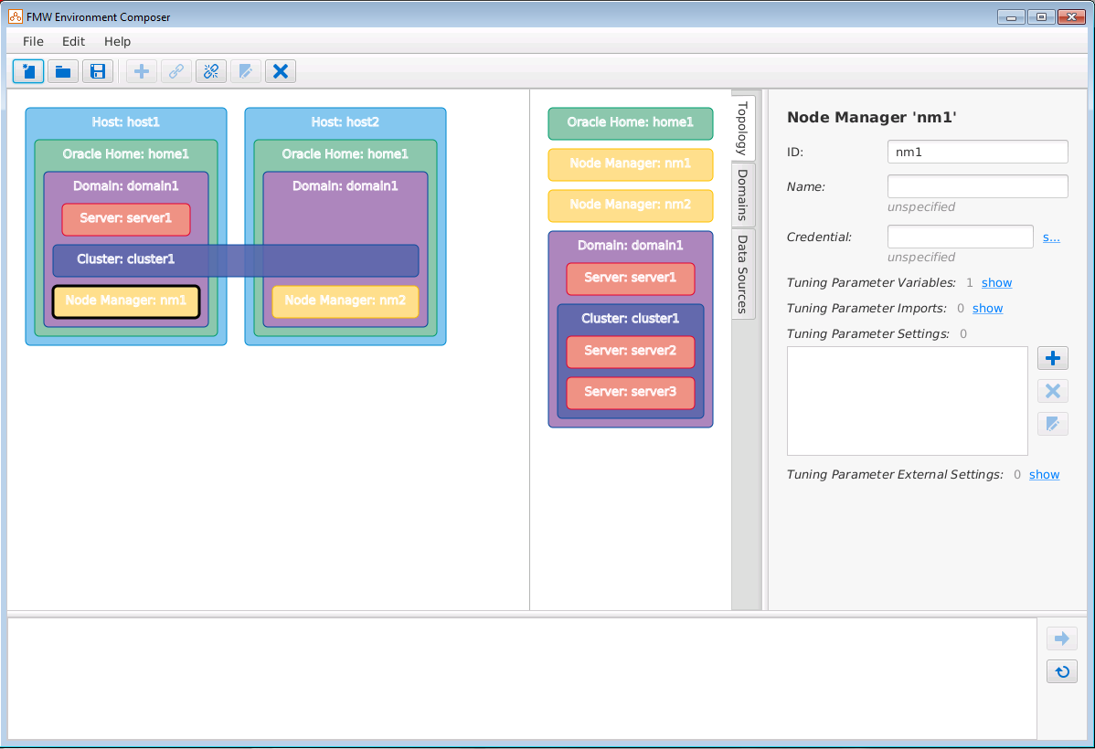Click the Unlink broken chain icon

[211, 71]
